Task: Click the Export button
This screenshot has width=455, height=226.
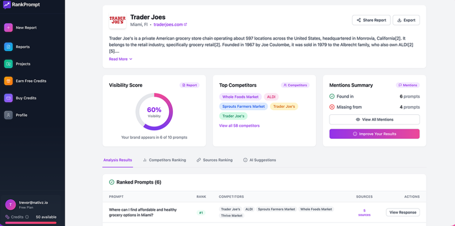Action: point(406,20)
